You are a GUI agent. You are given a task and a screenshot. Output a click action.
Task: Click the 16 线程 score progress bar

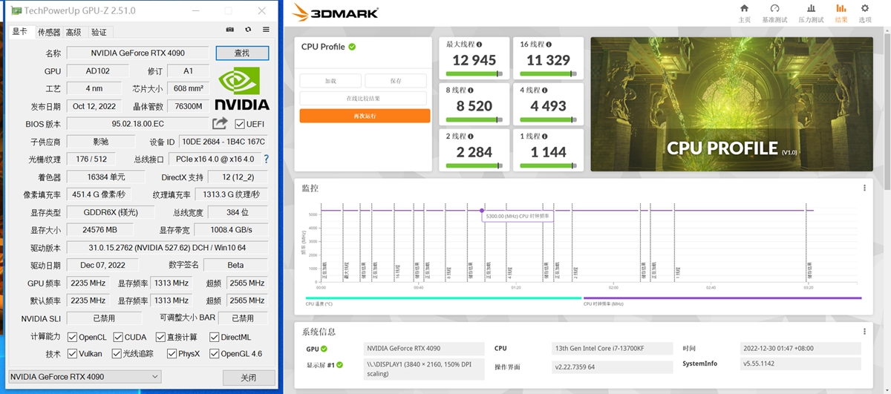548,73
